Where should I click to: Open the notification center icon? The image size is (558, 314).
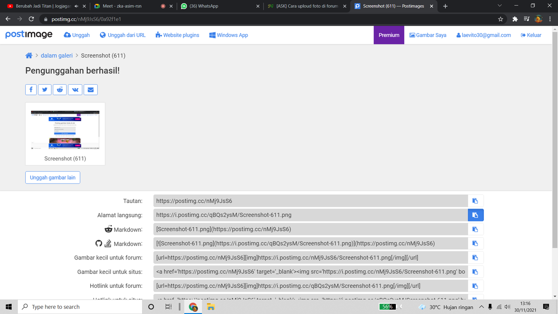pyautogui.click(x=546, y=307)
